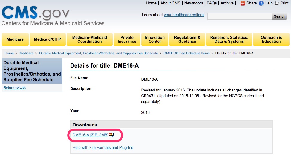Open Outreach & Education tab
The image size is (291, 156).
pos(271,39)
